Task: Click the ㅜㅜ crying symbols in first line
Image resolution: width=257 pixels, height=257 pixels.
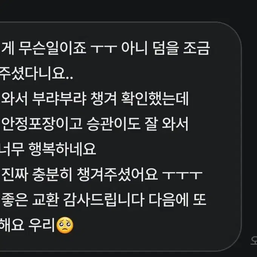Action: [x=104, y=49]
